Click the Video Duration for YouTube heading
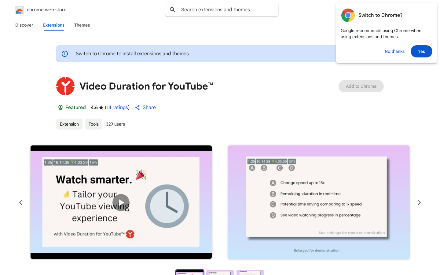 tap(146, 86)
